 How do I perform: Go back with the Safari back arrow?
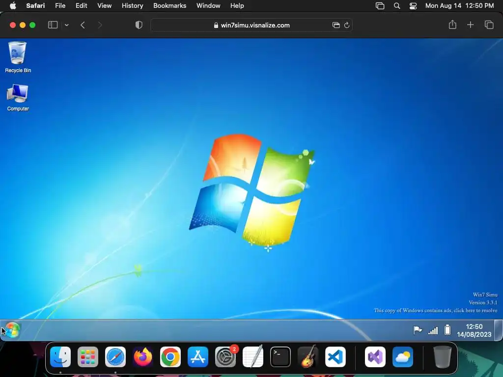click(83, 25)
